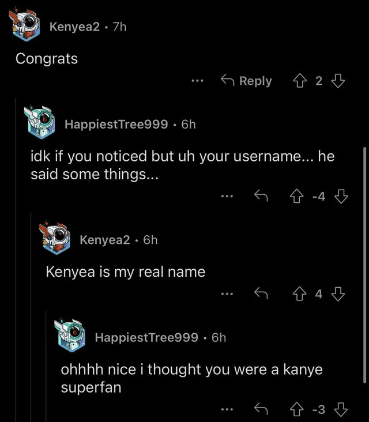Open HappiestTree999 profile from the 6h reply

pyautogui.click(x=116, y=124)
